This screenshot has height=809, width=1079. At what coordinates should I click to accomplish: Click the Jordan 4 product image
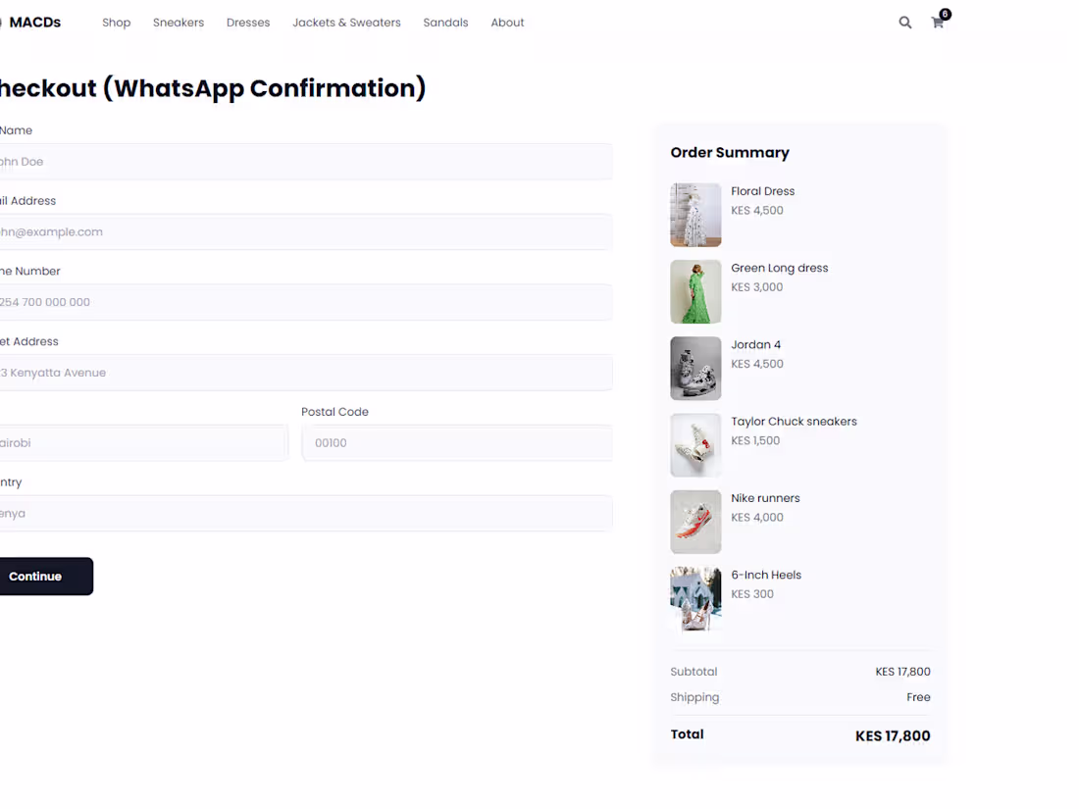coord(695,368)
